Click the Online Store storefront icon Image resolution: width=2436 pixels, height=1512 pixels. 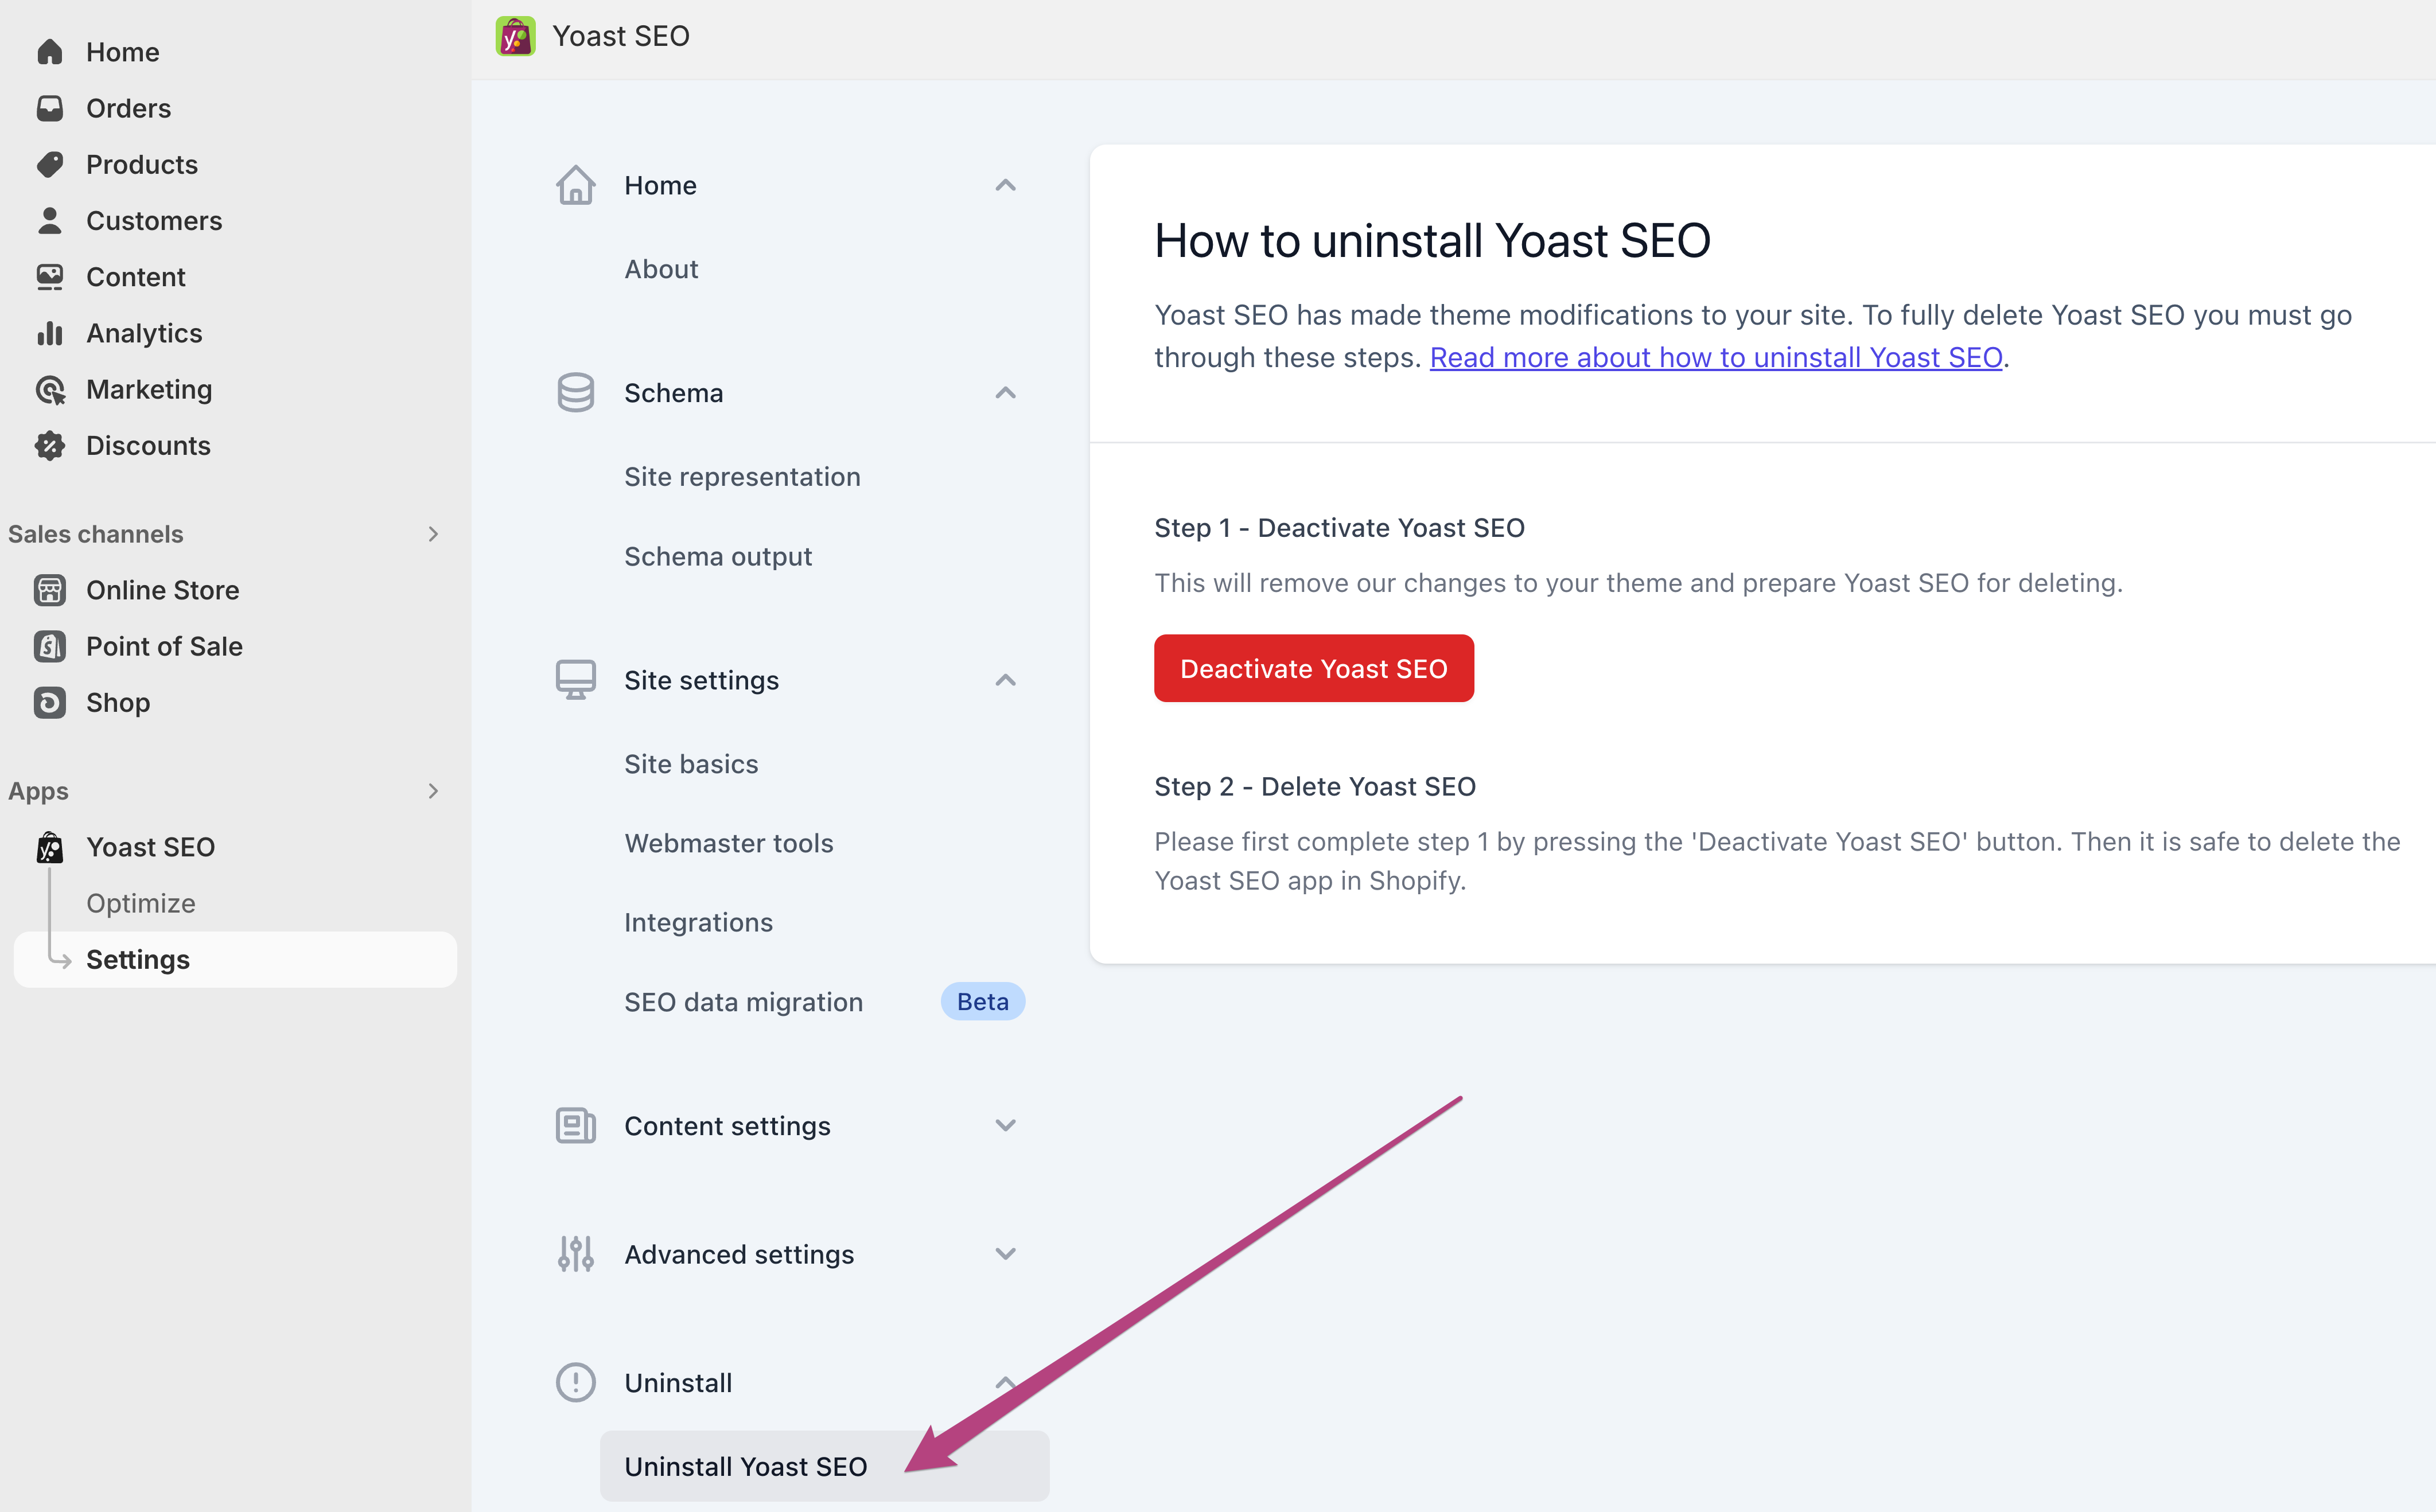click(49, 590)
